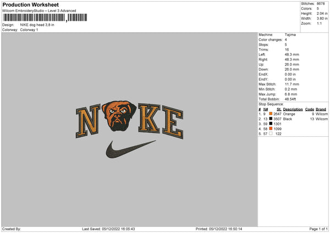Click 'Wilcom EmbroideryStudio – Level 3 Advanced' text
330x233 pixels.
pyautogui.click(x=39, y=11)
